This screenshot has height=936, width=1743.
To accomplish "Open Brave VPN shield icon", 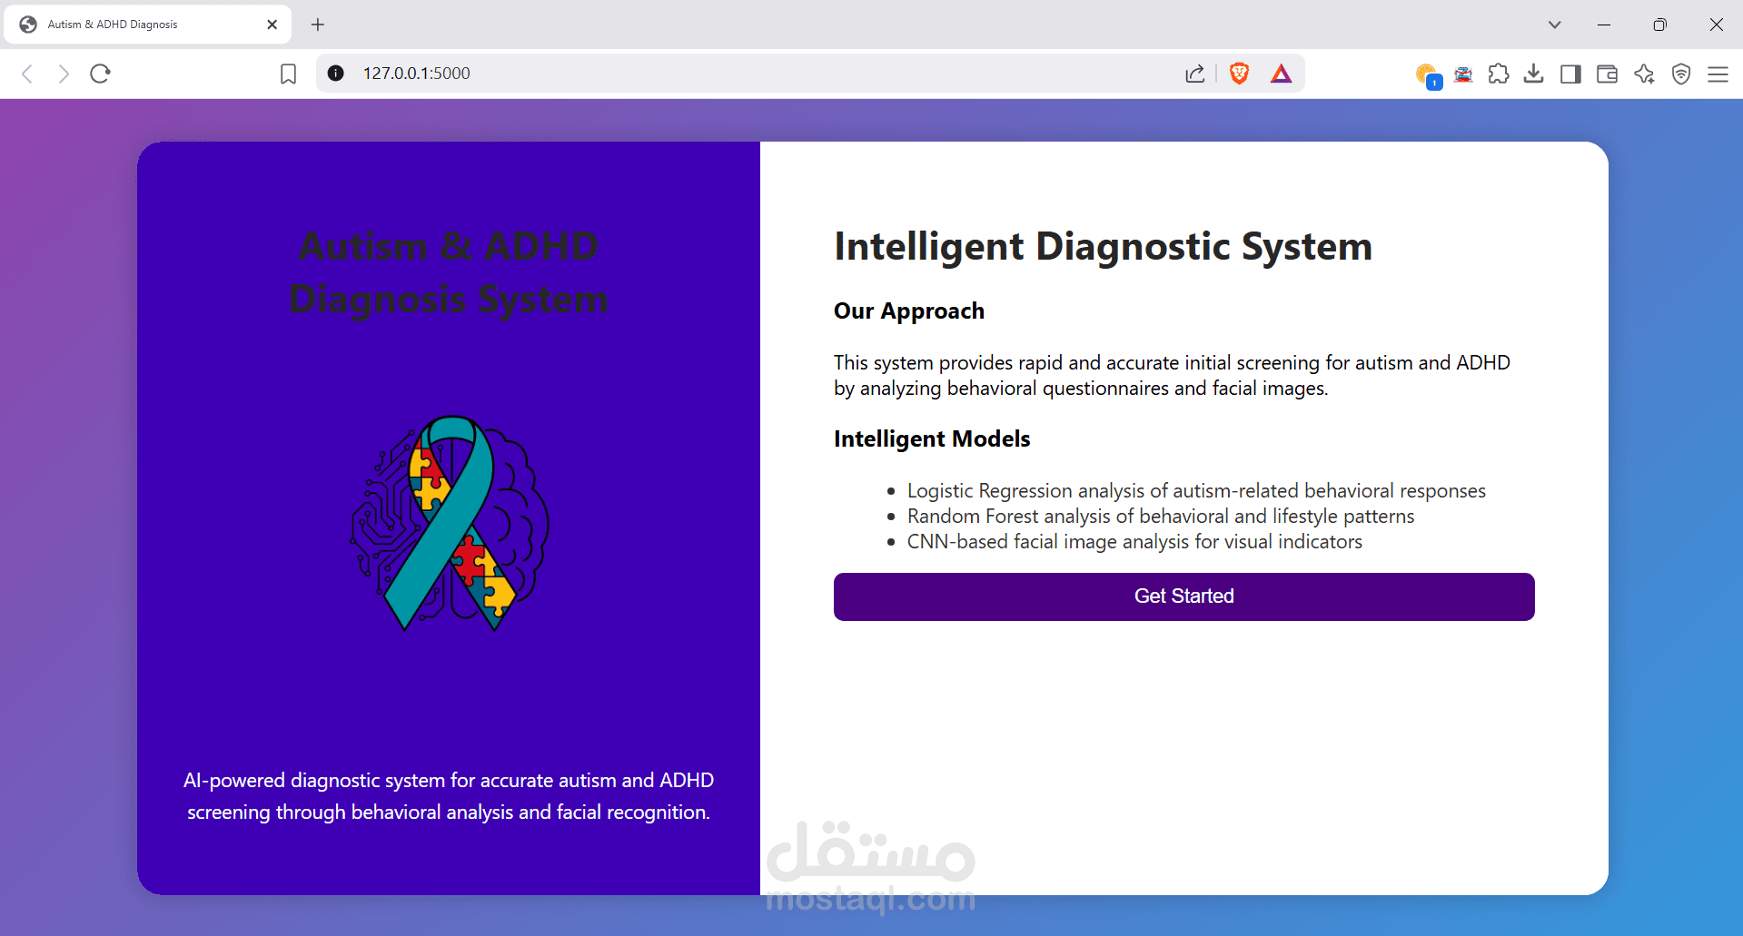I will coord(1681,74).
